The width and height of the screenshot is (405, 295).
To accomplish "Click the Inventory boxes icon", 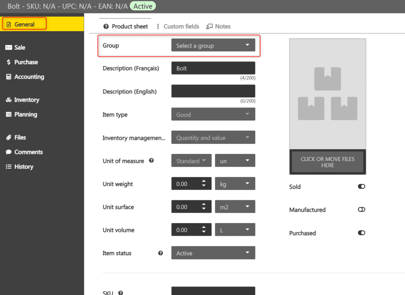I will click(9, 100).
